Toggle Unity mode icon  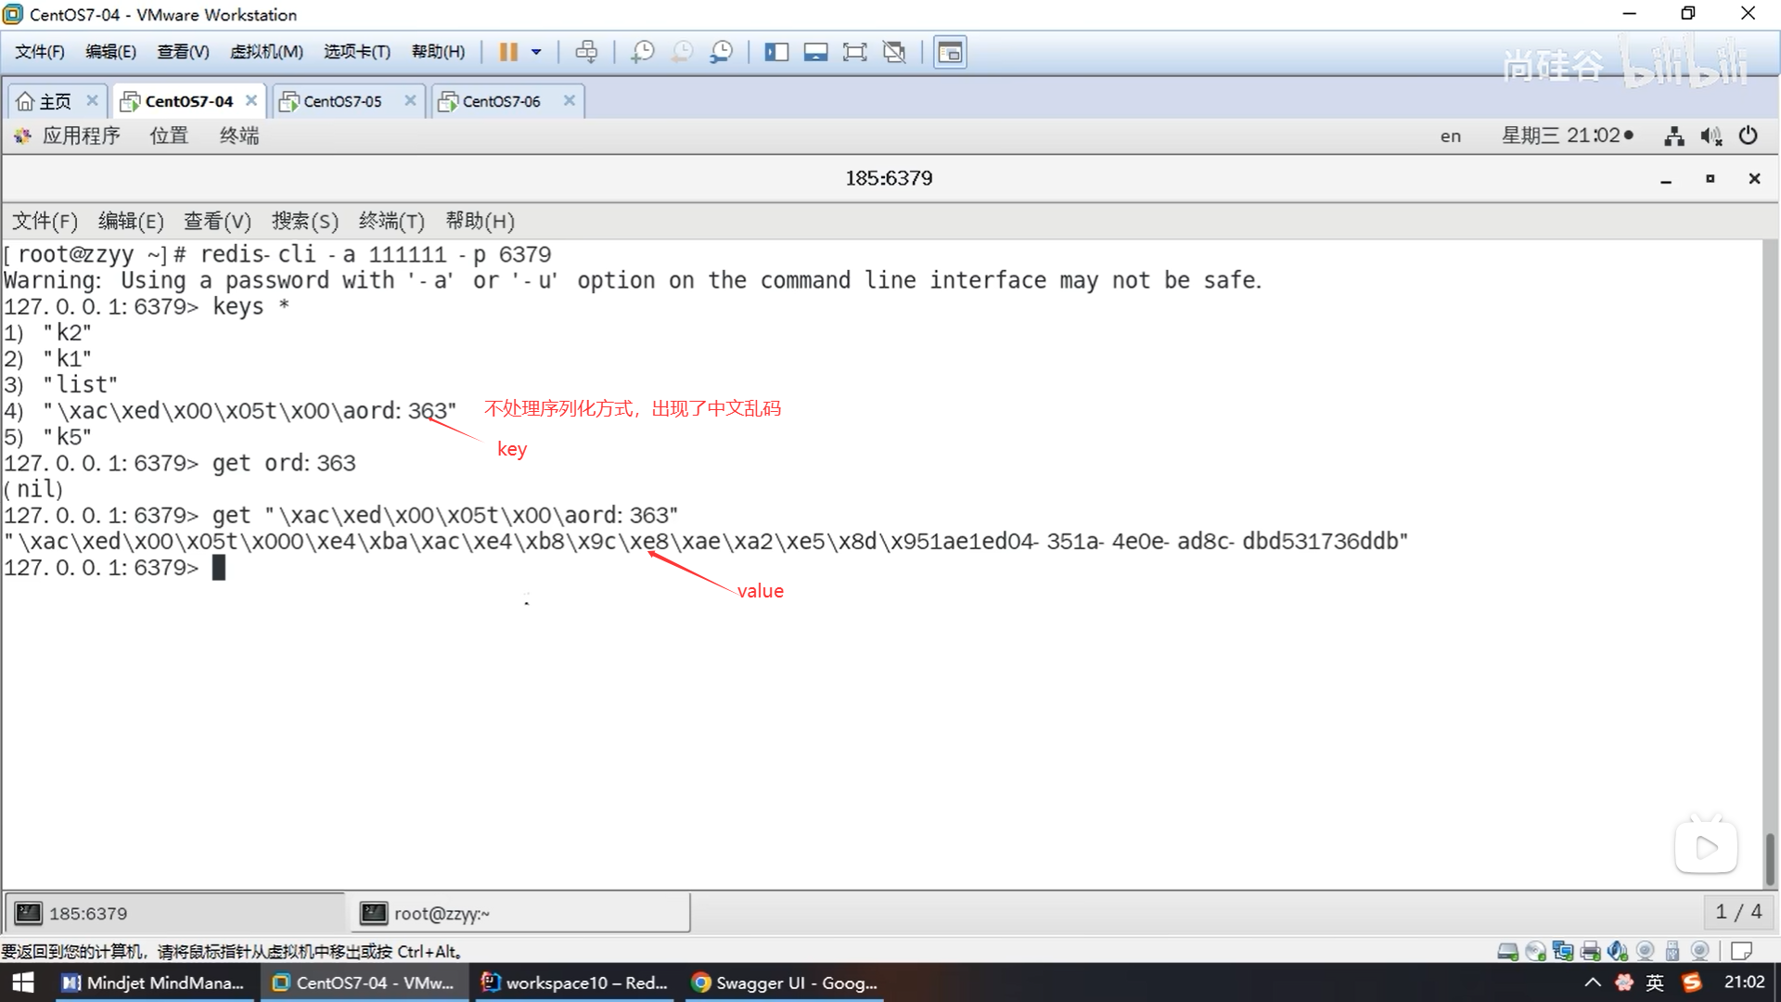pos(894,52)
